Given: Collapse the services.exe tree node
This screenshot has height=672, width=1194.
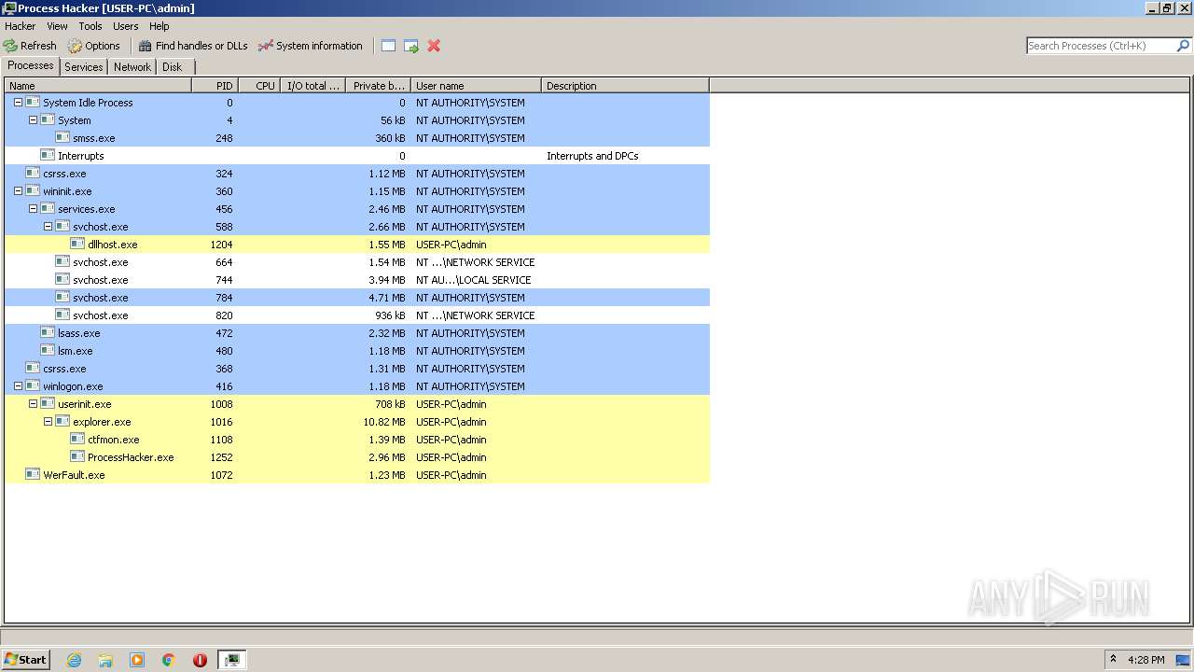Looking at the screenshot, I should [x=33, y=209].
